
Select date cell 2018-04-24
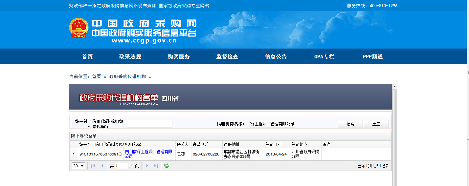pos(277,154)
